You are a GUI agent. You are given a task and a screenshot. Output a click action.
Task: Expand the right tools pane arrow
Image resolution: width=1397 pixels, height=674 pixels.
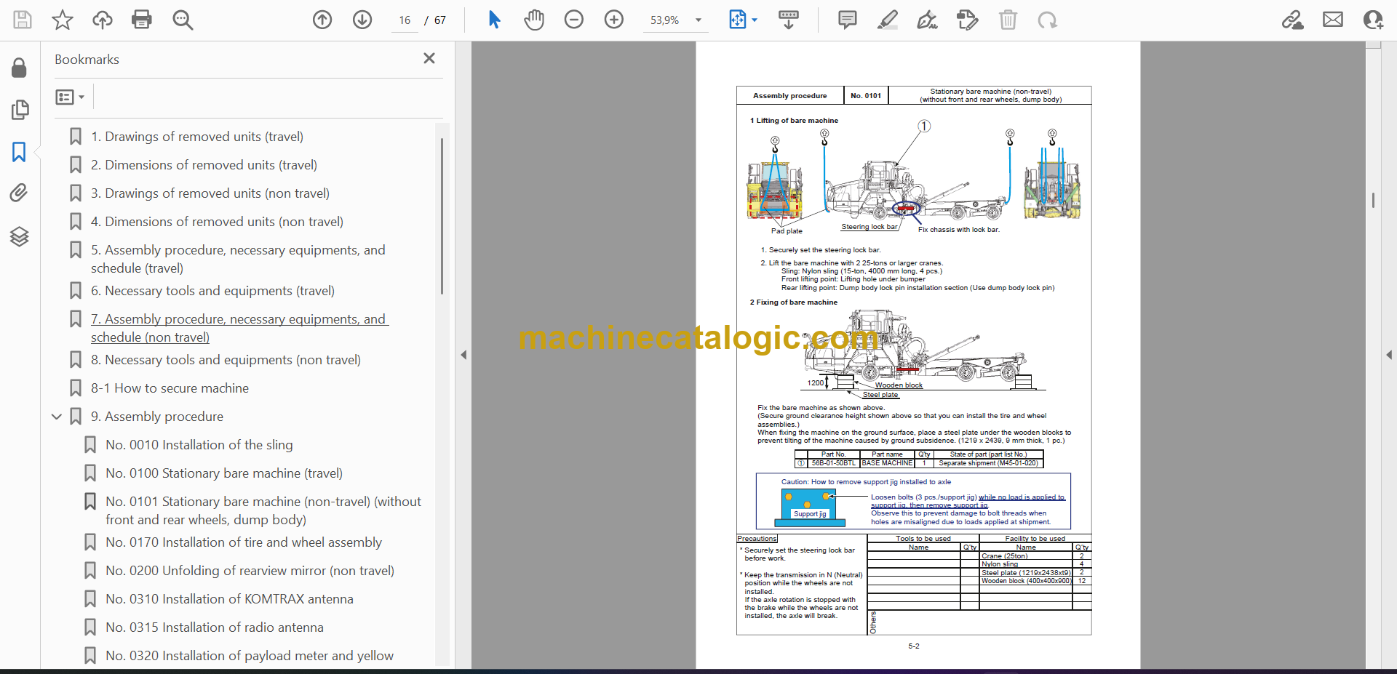(1389, 355)
